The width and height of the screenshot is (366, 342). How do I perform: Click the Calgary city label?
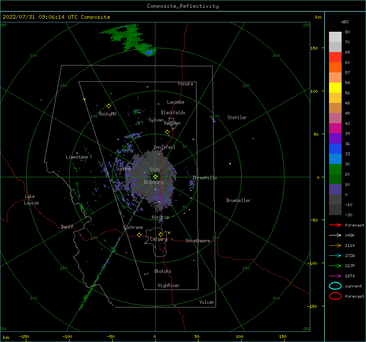click(159, 239)
